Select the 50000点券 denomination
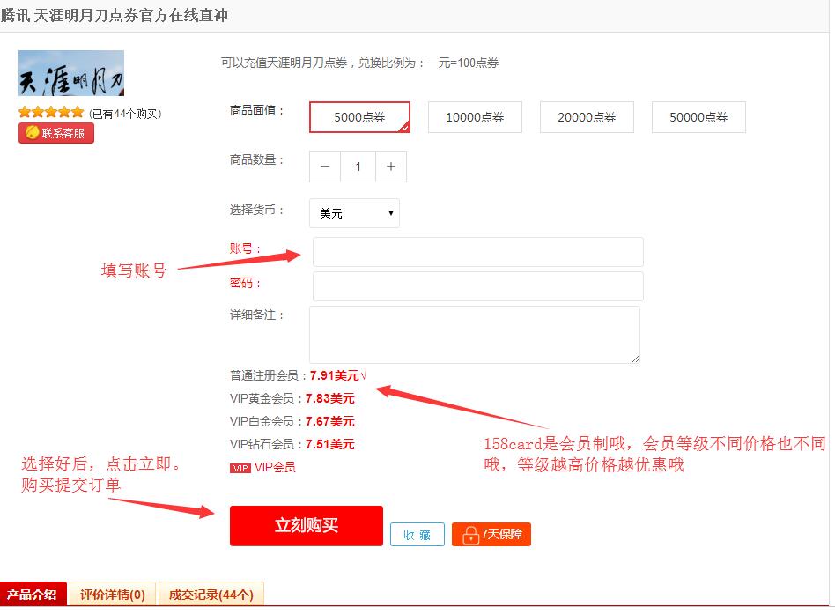 698,117
